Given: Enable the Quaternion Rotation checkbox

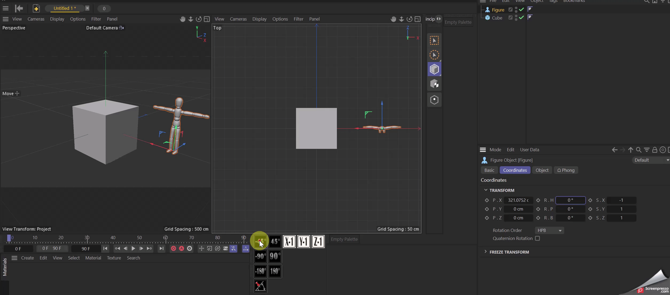Looking at the screenshot, I should point(537,238).
